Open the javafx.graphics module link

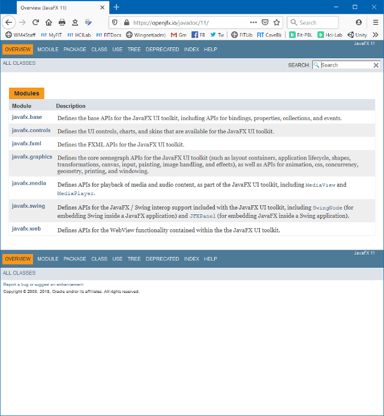pyautogui.click(x=32, y=157)
